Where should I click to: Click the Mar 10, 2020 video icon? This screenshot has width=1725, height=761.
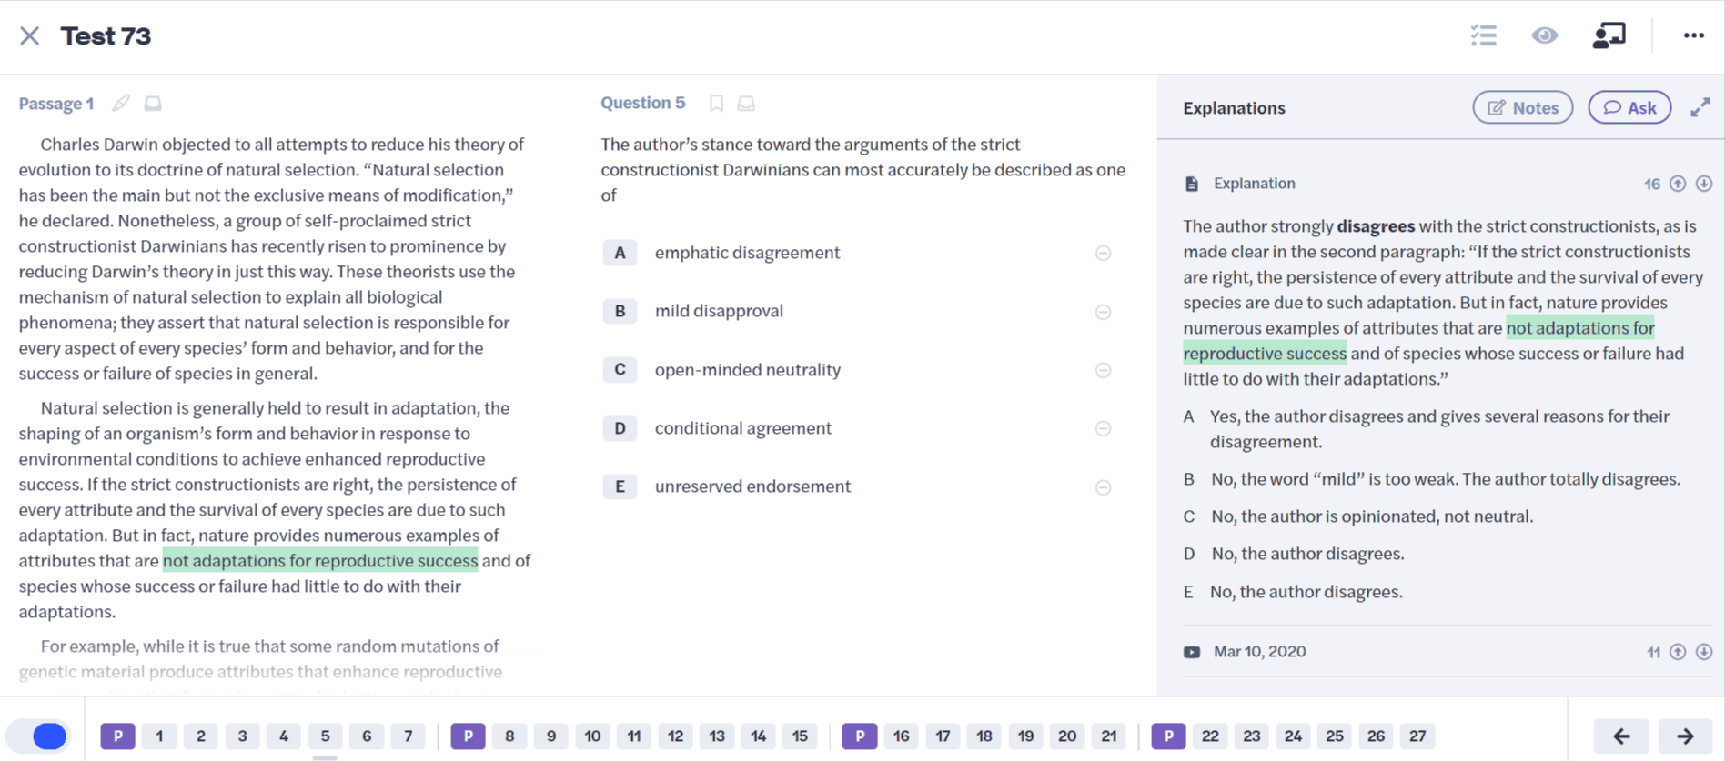(1192, 652)
